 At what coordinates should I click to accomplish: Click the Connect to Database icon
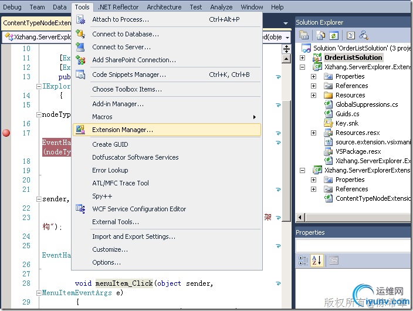80,34
